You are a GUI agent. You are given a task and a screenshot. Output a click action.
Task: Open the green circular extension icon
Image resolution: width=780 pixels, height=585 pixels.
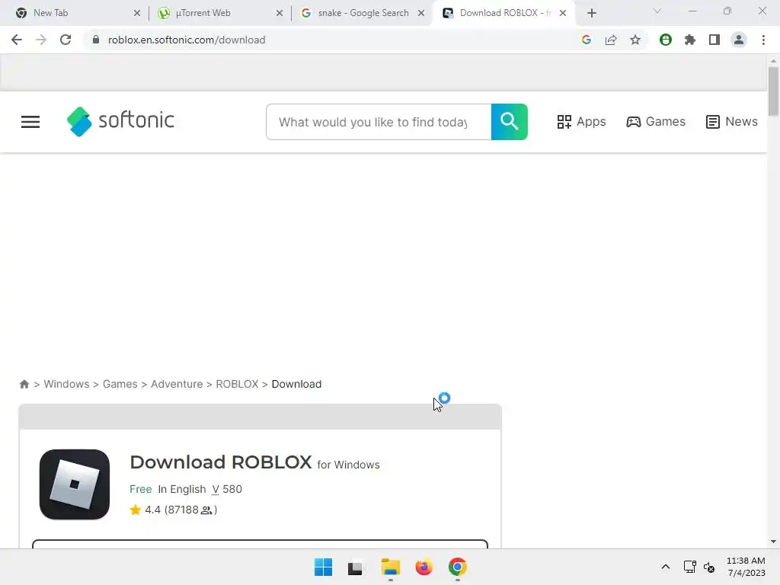[666, 40]
